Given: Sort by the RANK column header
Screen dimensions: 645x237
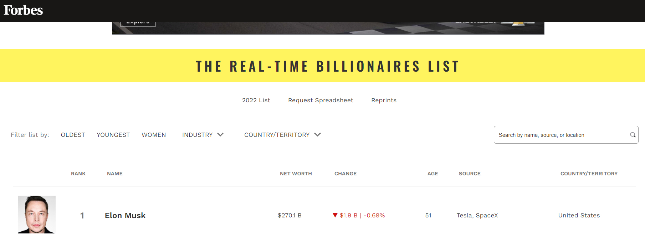Looking at the screenshot, I should 78,174.
